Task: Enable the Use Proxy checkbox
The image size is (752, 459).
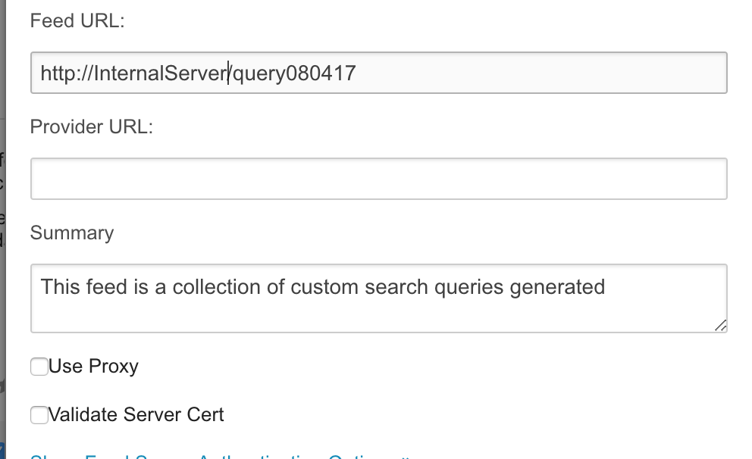Action: coord(39,367)
